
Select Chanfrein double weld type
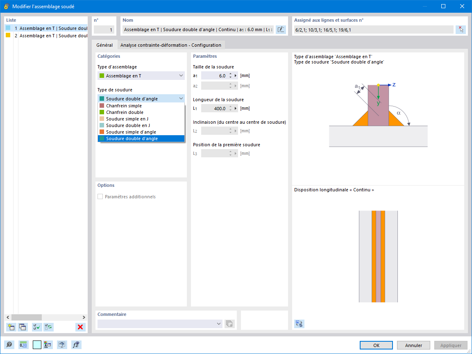[141, 112]
